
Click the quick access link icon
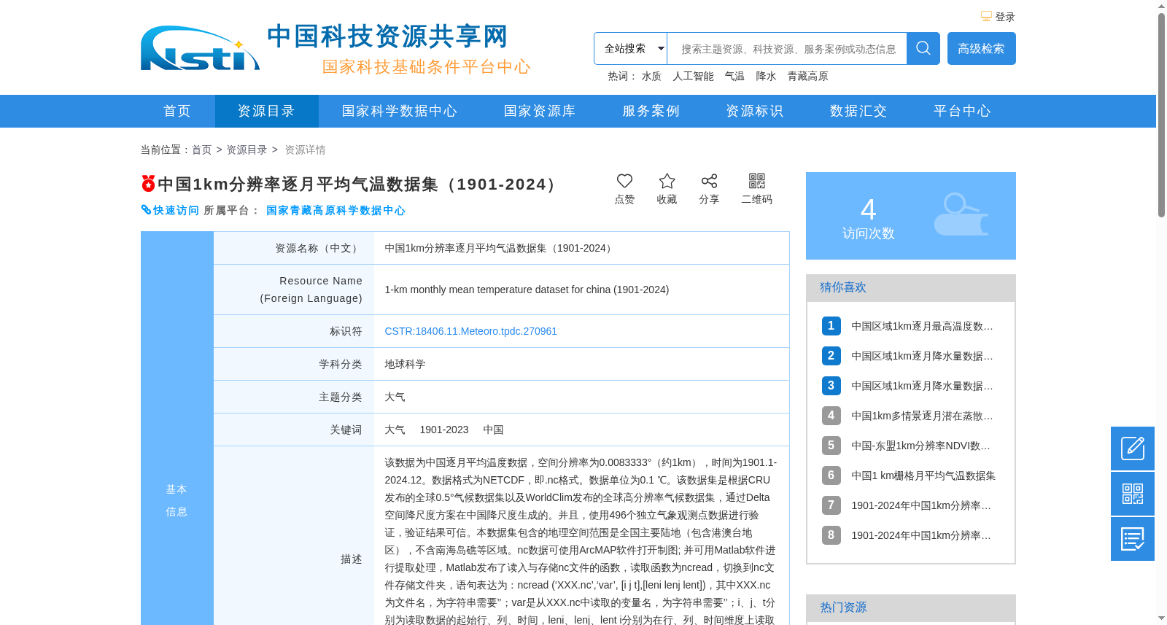point(146,210)
